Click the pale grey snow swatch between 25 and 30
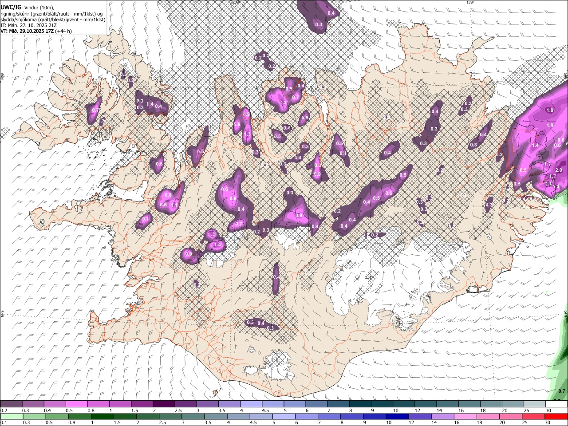This screenshot has height=426, width=568. [x=534, y=404]
